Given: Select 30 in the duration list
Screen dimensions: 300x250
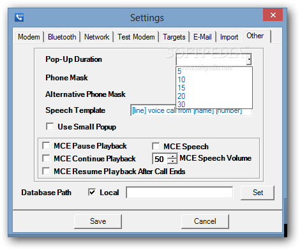Looking at the screenshot, I should coord(214,104).
